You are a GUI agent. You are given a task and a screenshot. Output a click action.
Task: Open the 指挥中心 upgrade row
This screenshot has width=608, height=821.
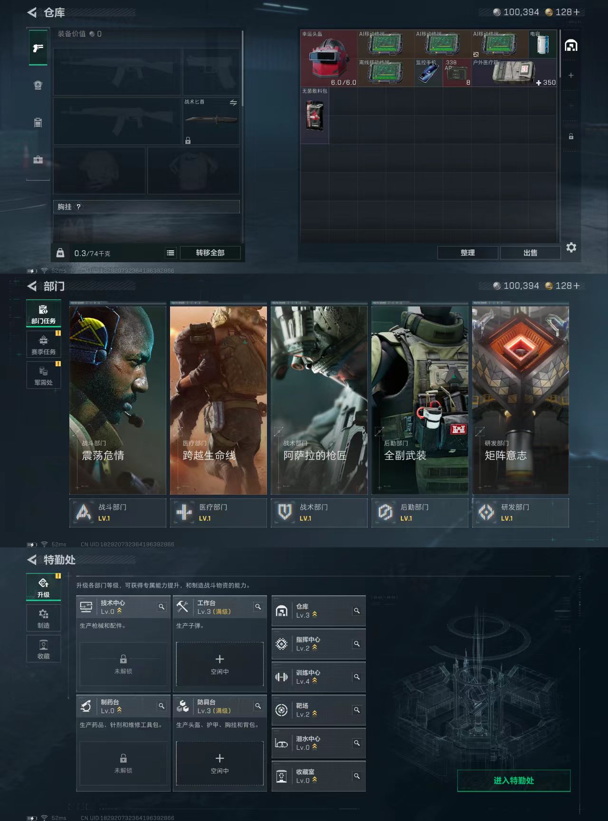coord(318,644)
